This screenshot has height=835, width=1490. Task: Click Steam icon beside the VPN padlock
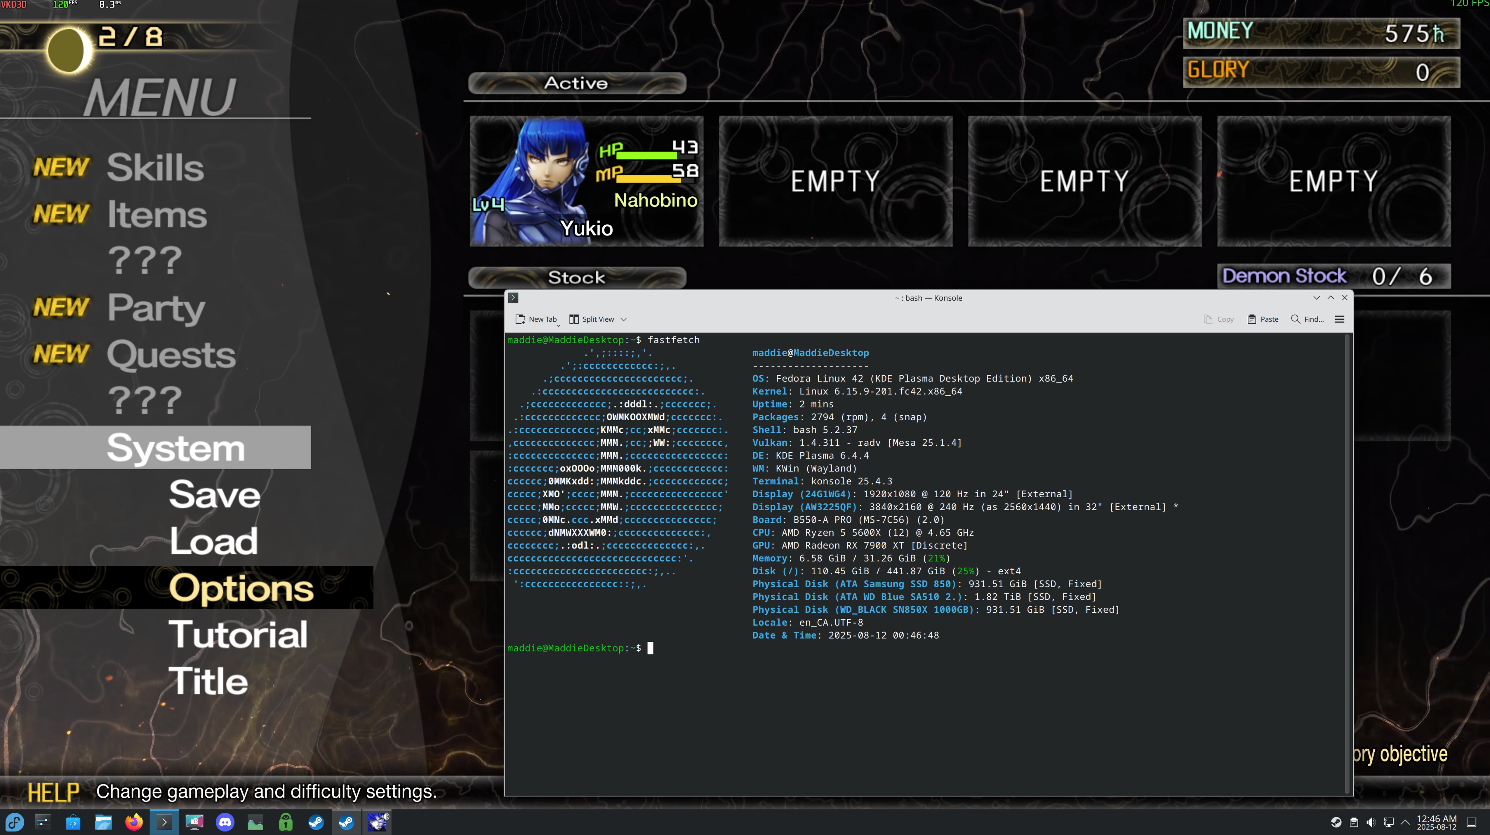click(316, 822)
